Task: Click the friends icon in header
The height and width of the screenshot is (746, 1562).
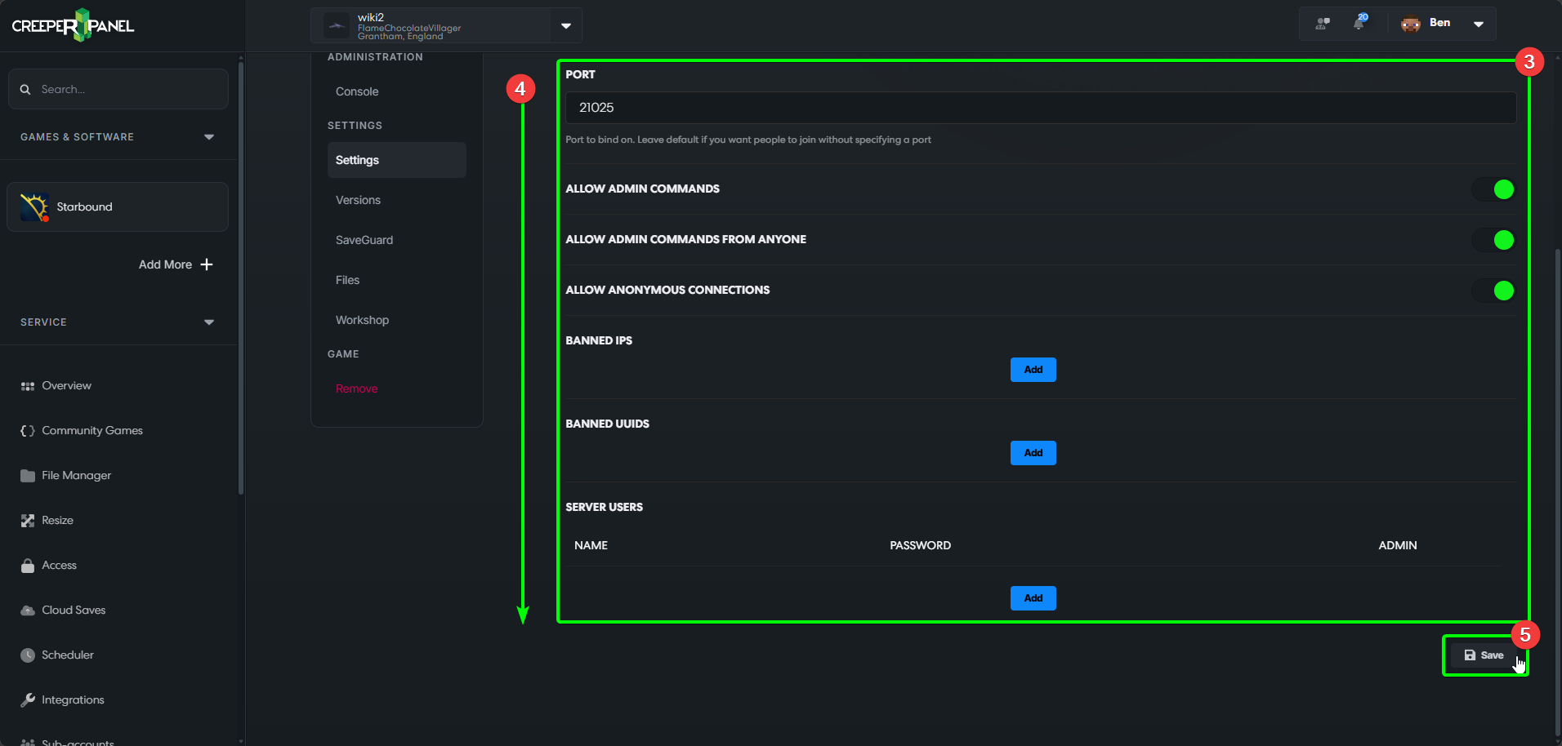Action: pos(1322,24)
